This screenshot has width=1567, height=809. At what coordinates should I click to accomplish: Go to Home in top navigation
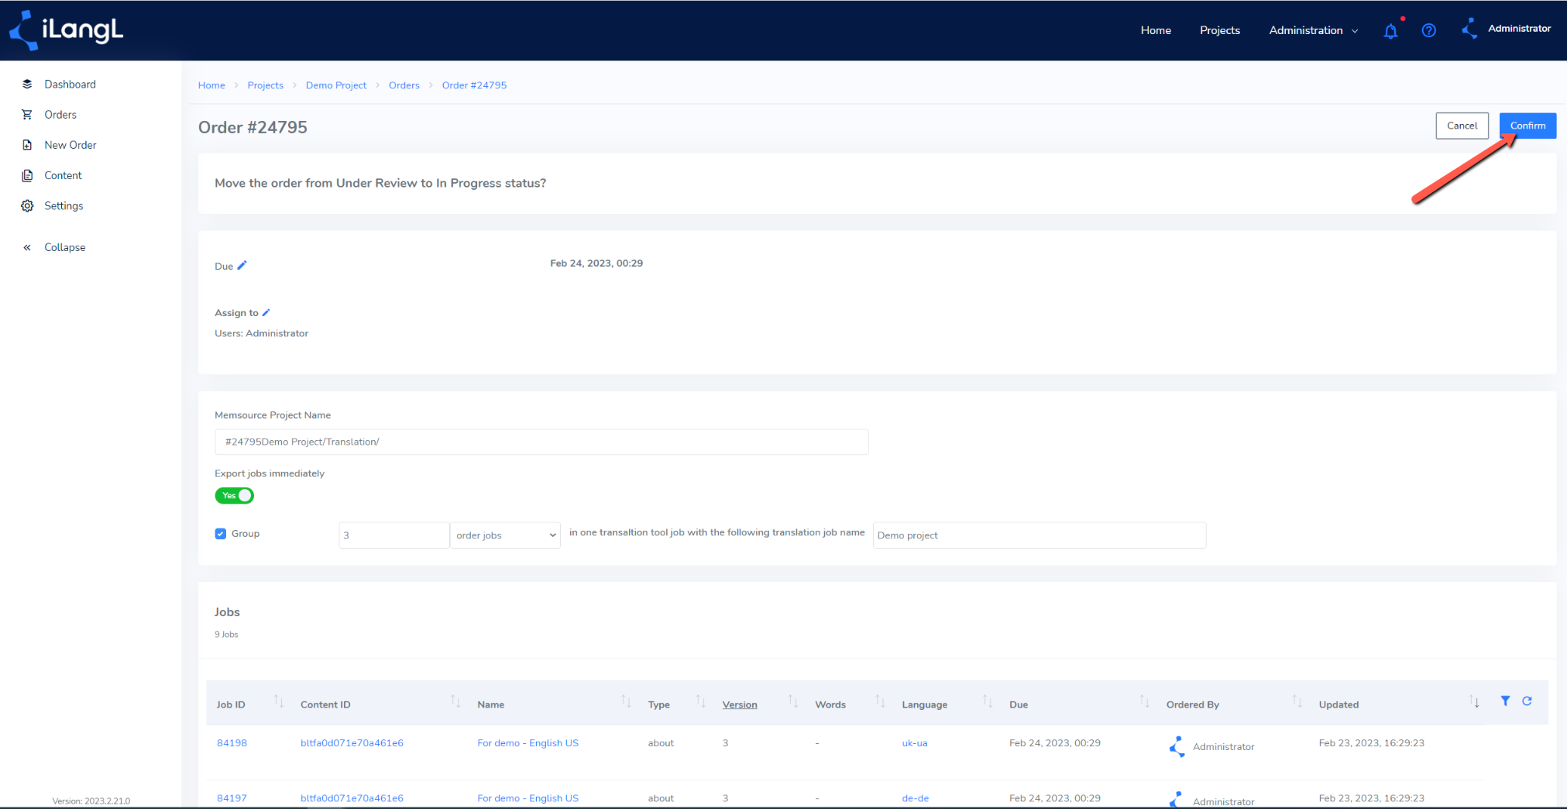(1156, 30)
